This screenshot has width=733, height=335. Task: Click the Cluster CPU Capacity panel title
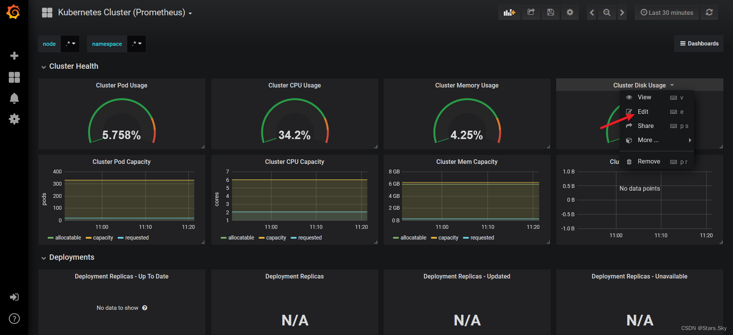294,162
